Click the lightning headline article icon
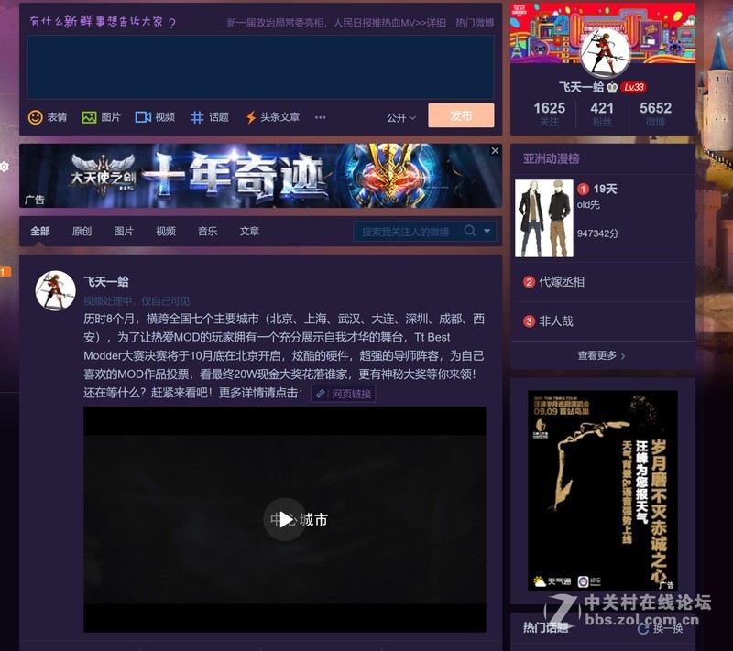Image resolution: width=733 pixels, height=651 pixels. pos(251,117)
